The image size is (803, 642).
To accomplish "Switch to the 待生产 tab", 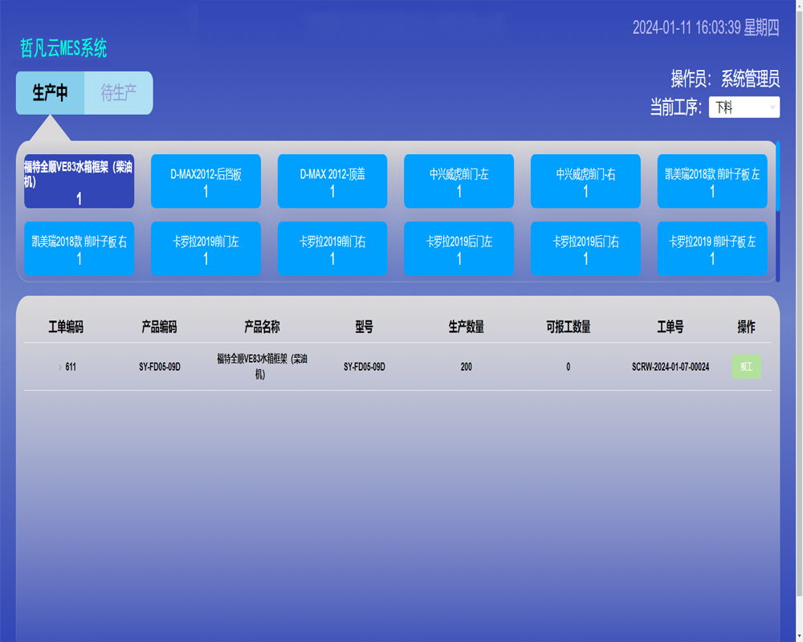I will (118, 93).
